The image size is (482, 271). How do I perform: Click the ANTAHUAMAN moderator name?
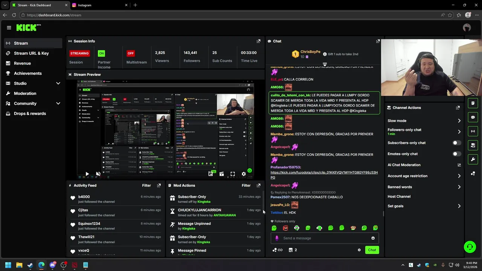[224, 215]
